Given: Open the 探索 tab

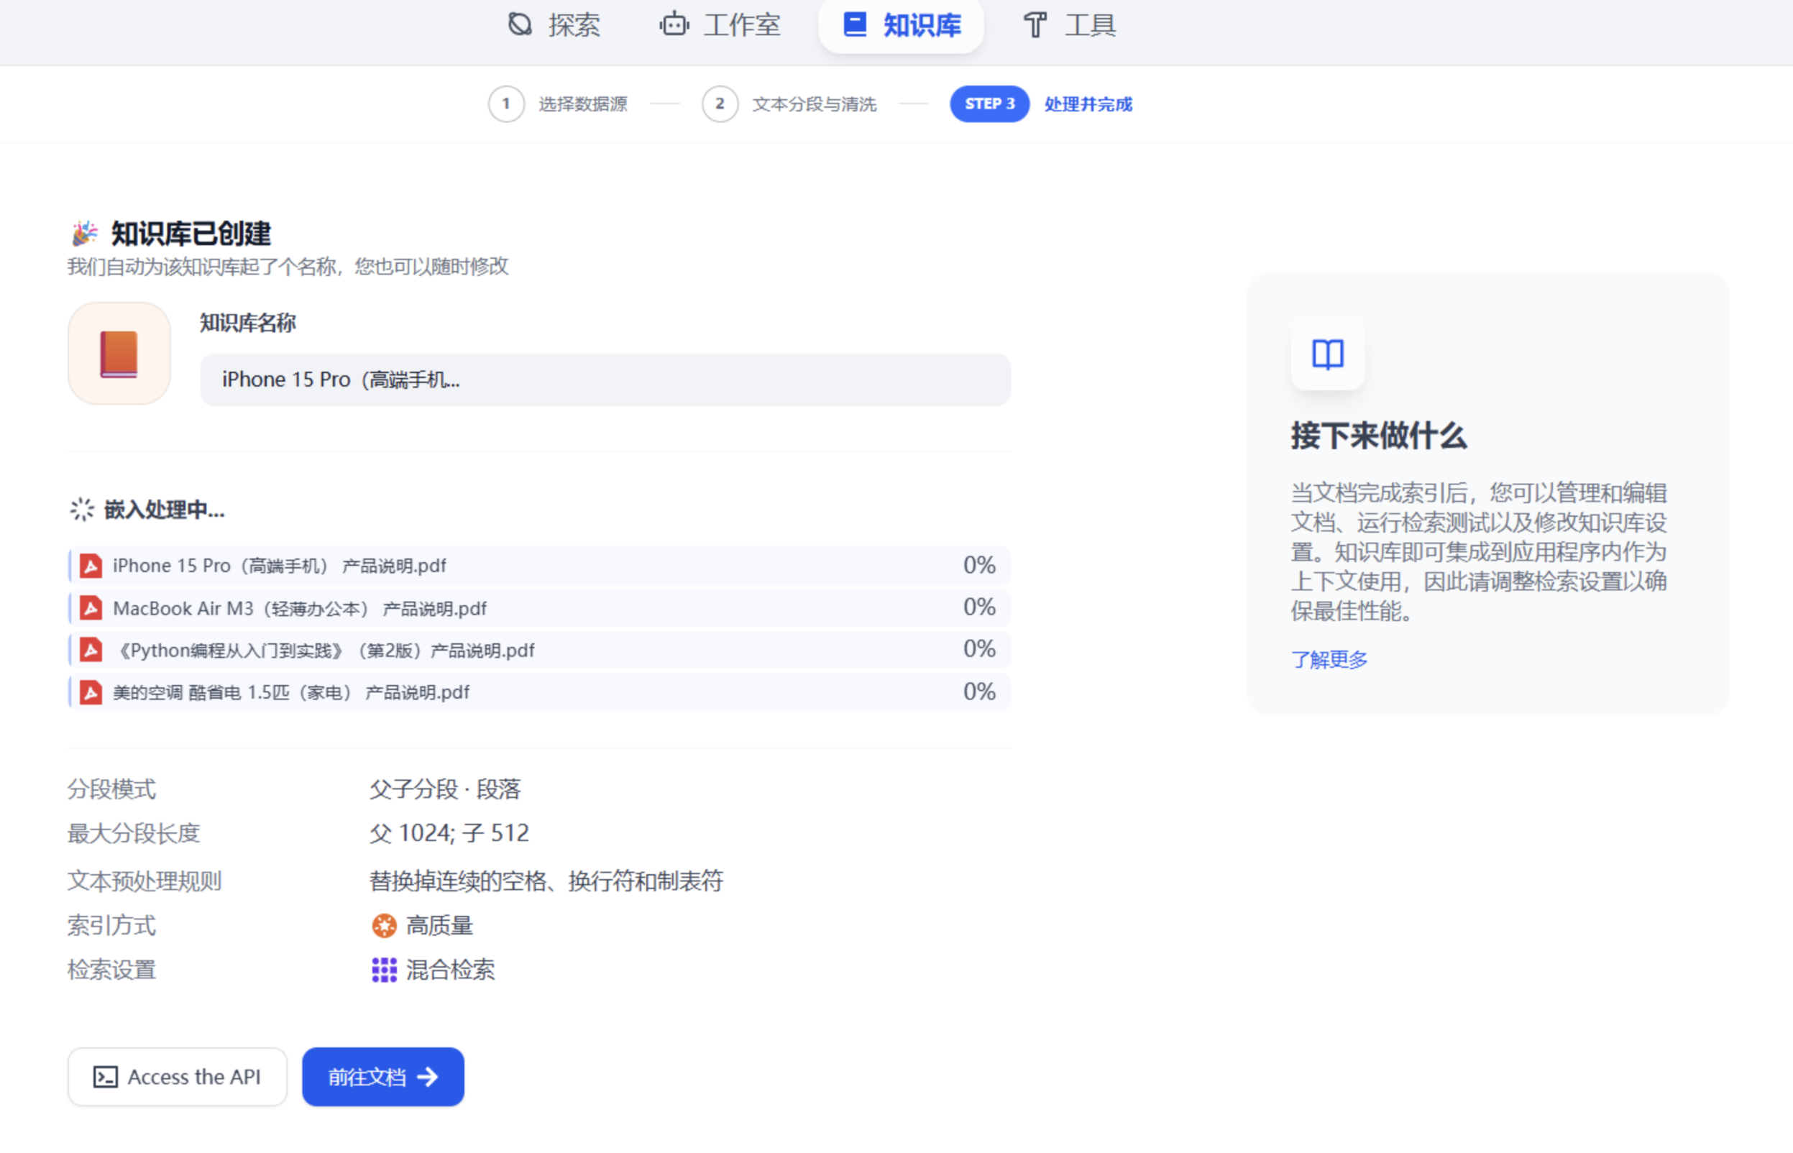Looking at the screenshot, I should pos(554,25).
